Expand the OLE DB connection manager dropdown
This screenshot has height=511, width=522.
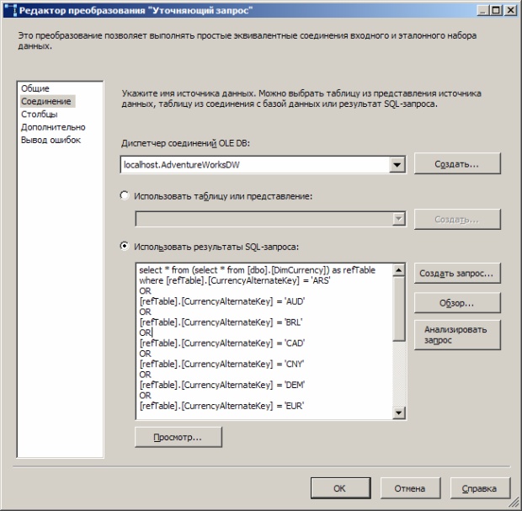click(398, 165)
